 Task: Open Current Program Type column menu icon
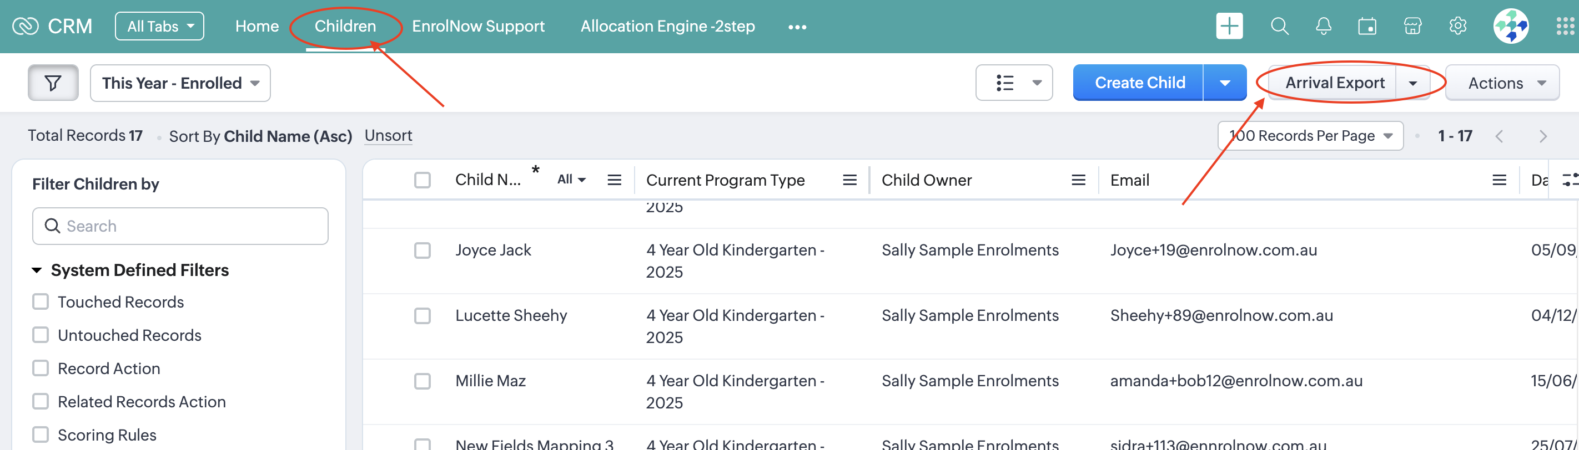tap(849, 180)
